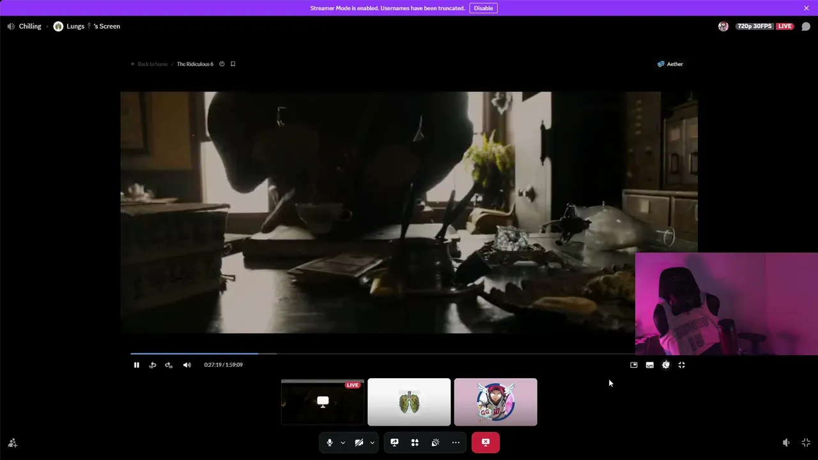
Task: Start an activity from the shapes icon
Action: 415,442
